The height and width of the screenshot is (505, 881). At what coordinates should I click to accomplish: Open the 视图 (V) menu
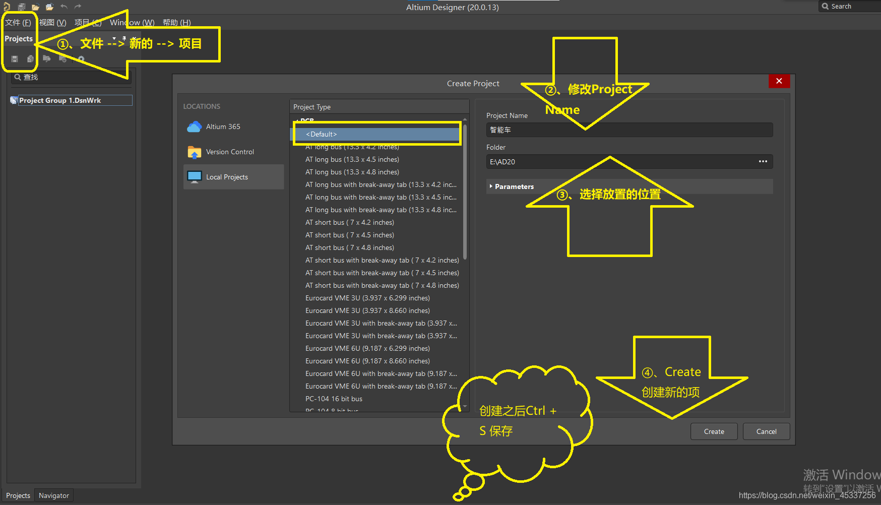pyautogui.click(x=53, y=23)
